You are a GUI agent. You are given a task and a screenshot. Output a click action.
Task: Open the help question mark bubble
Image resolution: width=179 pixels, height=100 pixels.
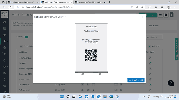[x=171, y=83]
